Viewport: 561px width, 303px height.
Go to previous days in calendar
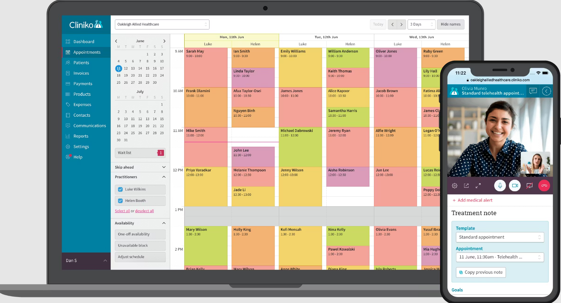393,24
